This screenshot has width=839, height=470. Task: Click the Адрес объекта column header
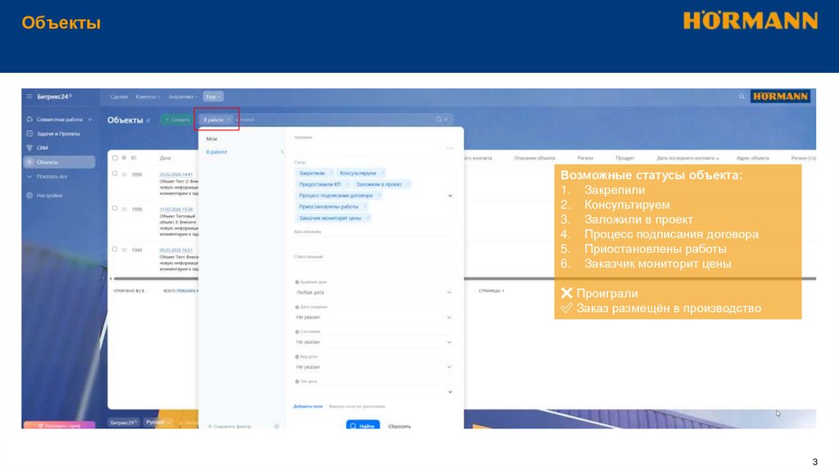coord(752,158)
